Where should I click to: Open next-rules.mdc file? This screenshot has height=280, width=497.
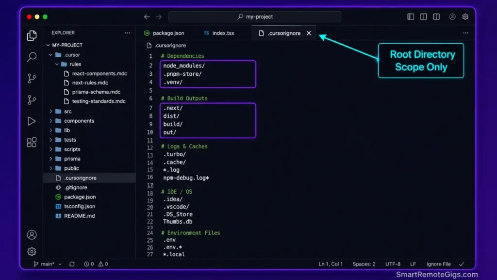[x=90, y=82]
